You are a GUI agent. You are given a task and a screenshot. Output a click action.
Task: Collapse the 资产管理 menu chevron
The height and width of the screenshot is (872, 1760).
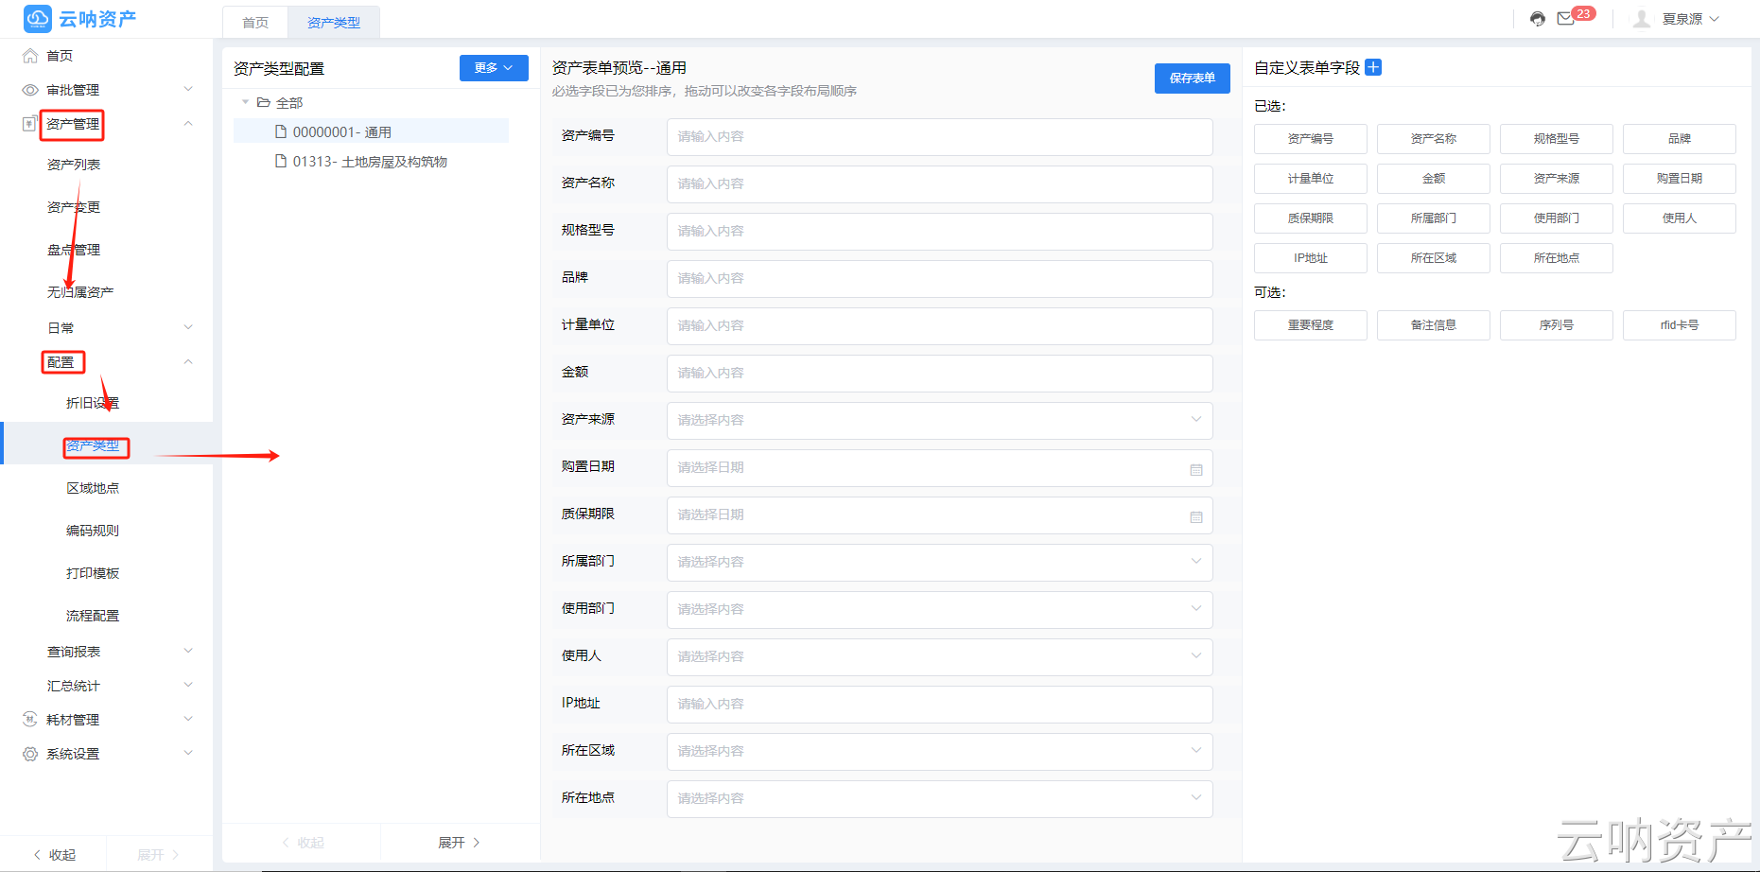(x=188, y=123)
